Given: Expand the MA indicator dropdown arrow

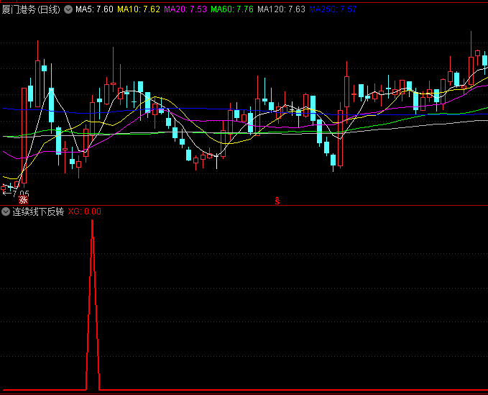Looking at the screenshot, I should (69, 9).
